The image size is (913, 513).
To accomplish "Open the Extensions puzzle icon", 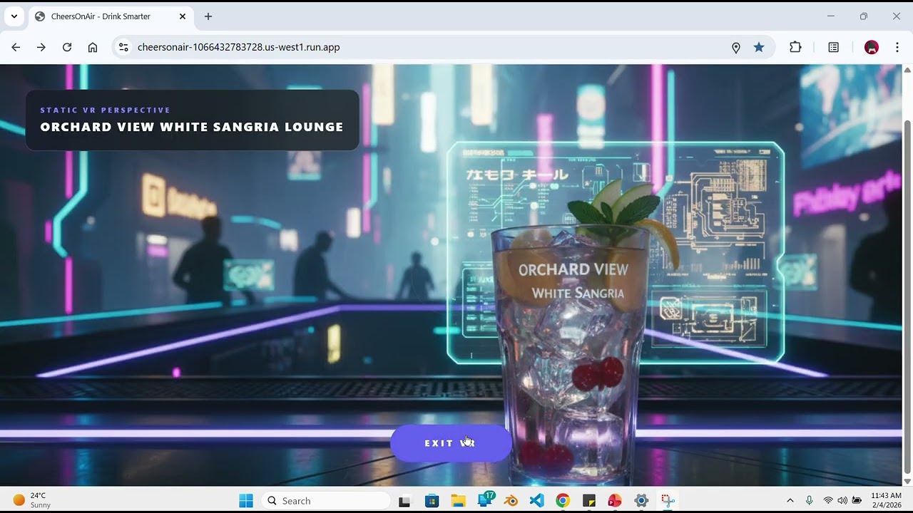I will point(795,47).
